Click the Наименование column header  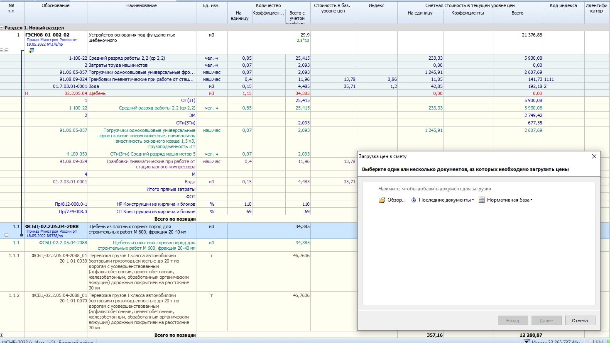(142, 6)
